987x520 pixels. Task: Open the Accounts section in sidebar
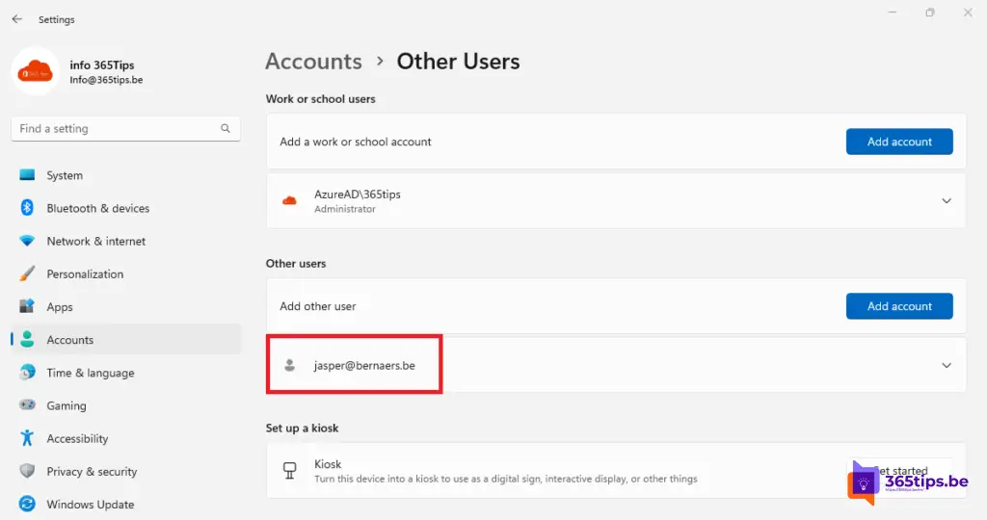click(x=70, y=340)
